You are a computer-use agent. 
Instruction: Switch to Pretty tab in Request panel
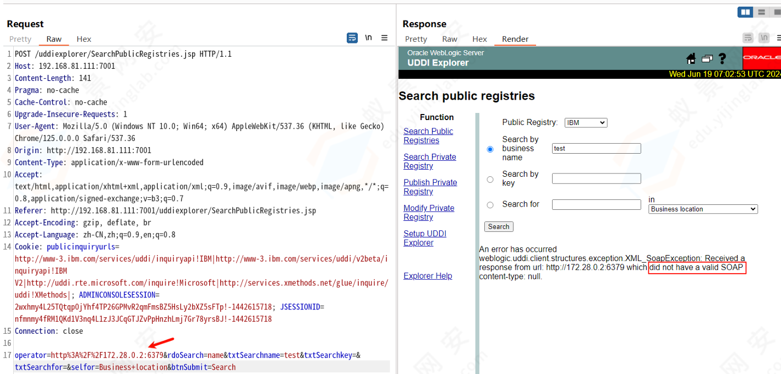[x=20, y=39]
